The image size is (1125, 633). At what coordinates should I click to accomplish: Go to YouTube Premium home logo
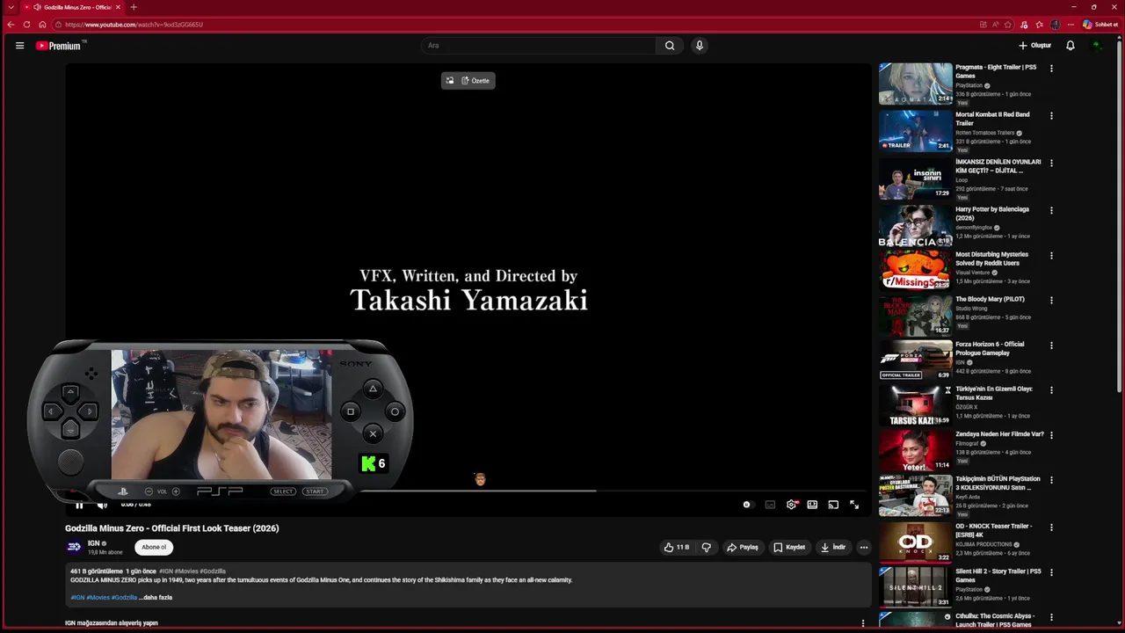click(x=60, y=46)
